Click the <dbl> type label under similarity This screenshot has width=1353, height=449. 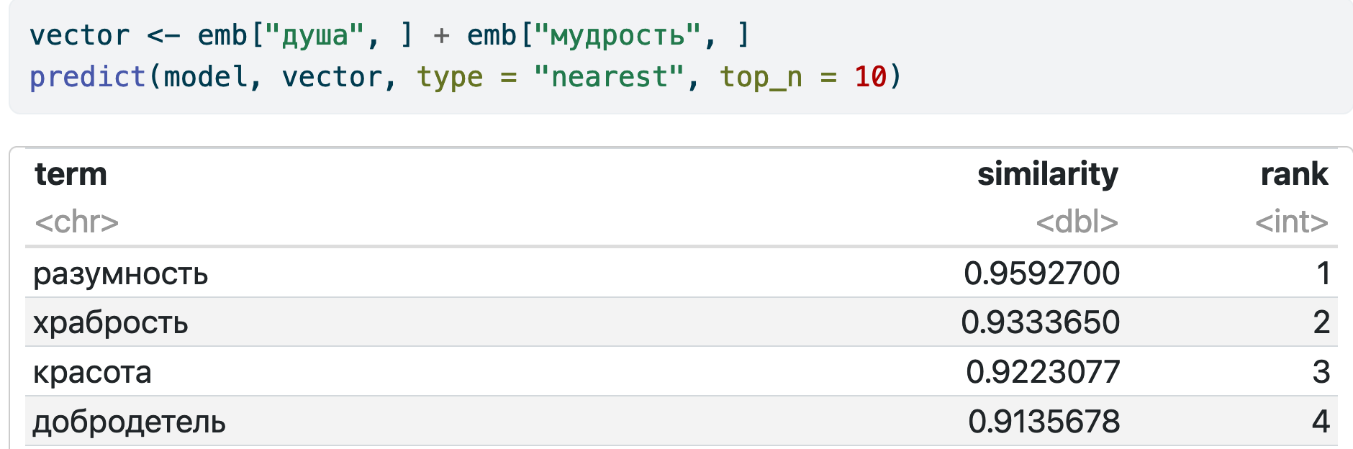1077,222
